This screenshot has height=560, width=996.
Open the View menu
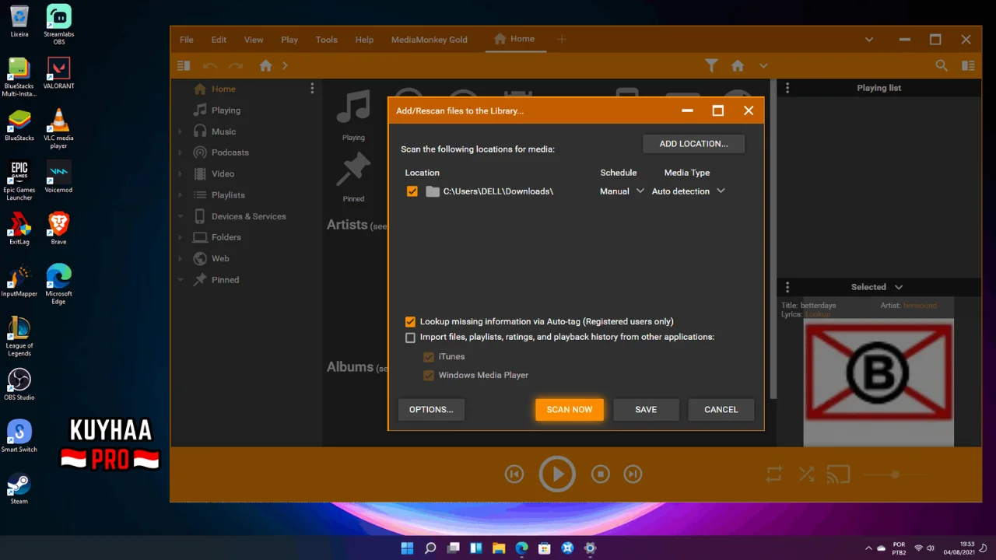(254, 40)
